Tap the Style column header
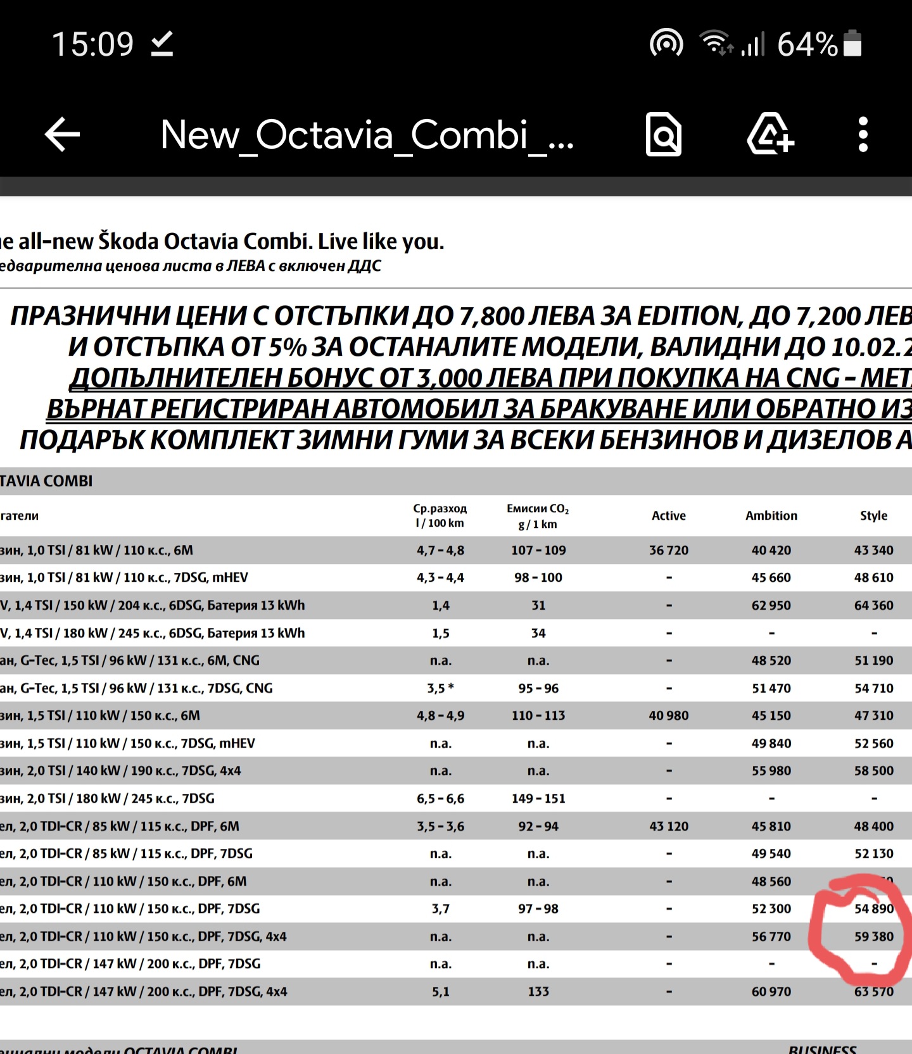912x1054 pixels. (873, 516)
